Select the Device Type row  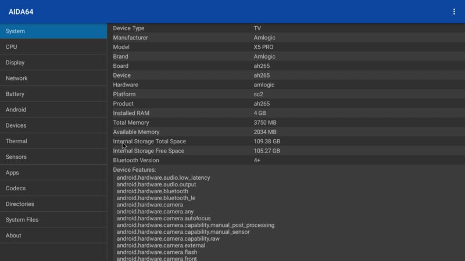[286, 28]
